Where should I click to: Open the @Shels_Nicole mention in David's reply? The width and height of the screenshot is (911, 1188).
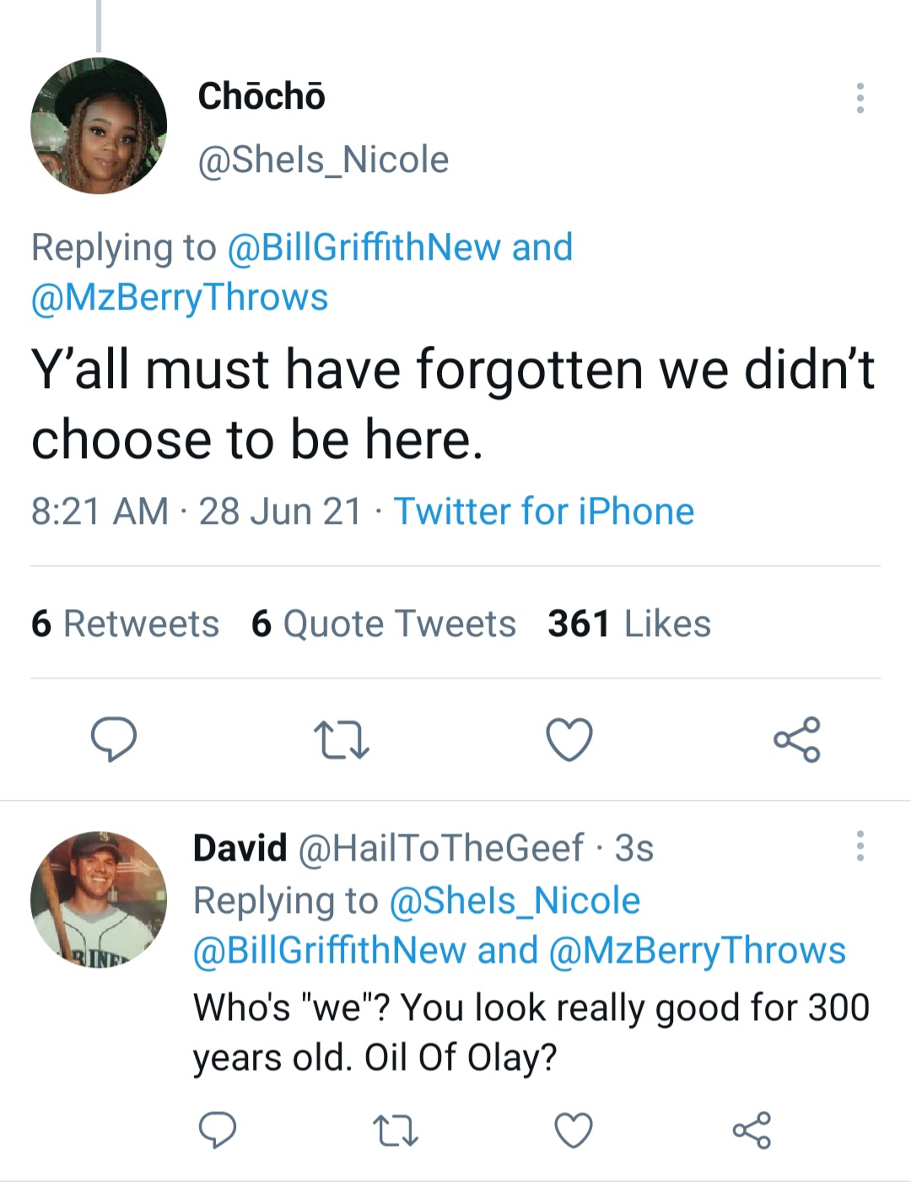[x=515, y=900]
